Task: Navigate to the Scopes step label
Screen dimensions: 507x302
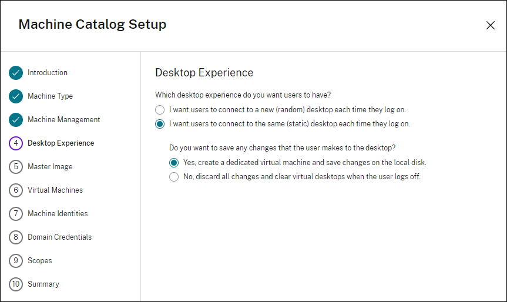Action: point(39,261)
